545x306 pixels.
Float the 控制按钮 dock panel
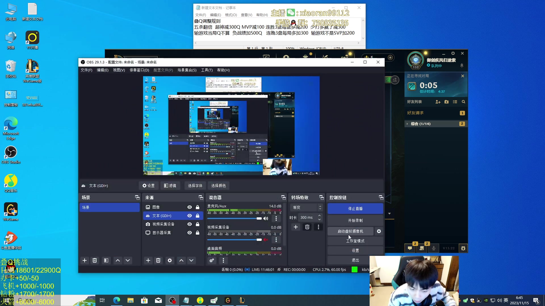381,197
